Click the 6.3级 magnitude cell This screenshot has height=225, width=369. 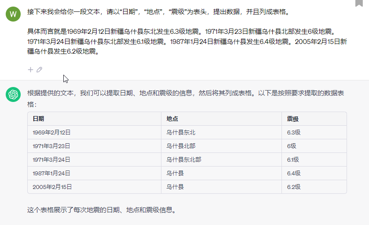pos(293,133)
